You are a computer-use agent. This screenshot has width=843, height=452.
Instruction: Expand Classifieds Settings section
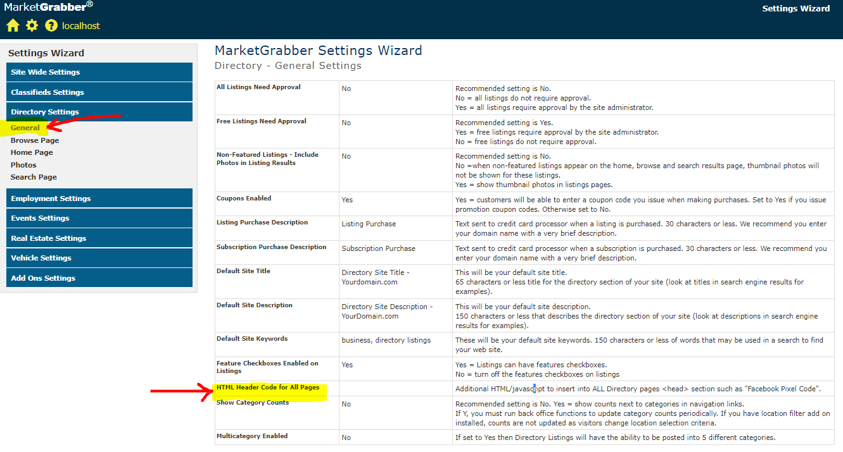[x=99, y=92]
